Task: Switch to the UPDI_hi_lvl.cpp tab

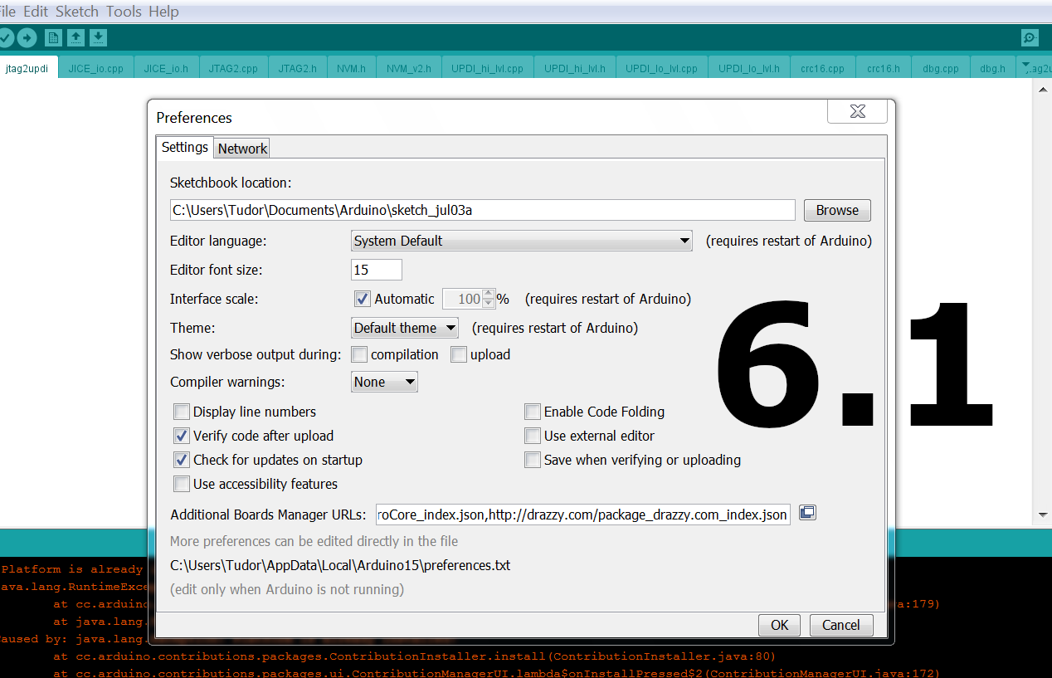Action: pos(488,68)
